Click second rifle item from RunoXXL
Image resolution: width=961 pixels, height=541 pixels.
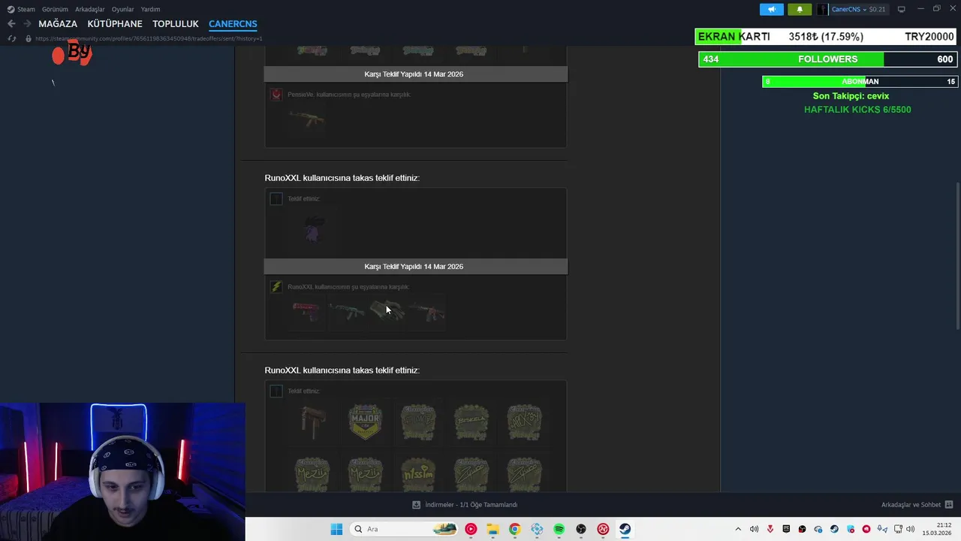pos(347,310)
